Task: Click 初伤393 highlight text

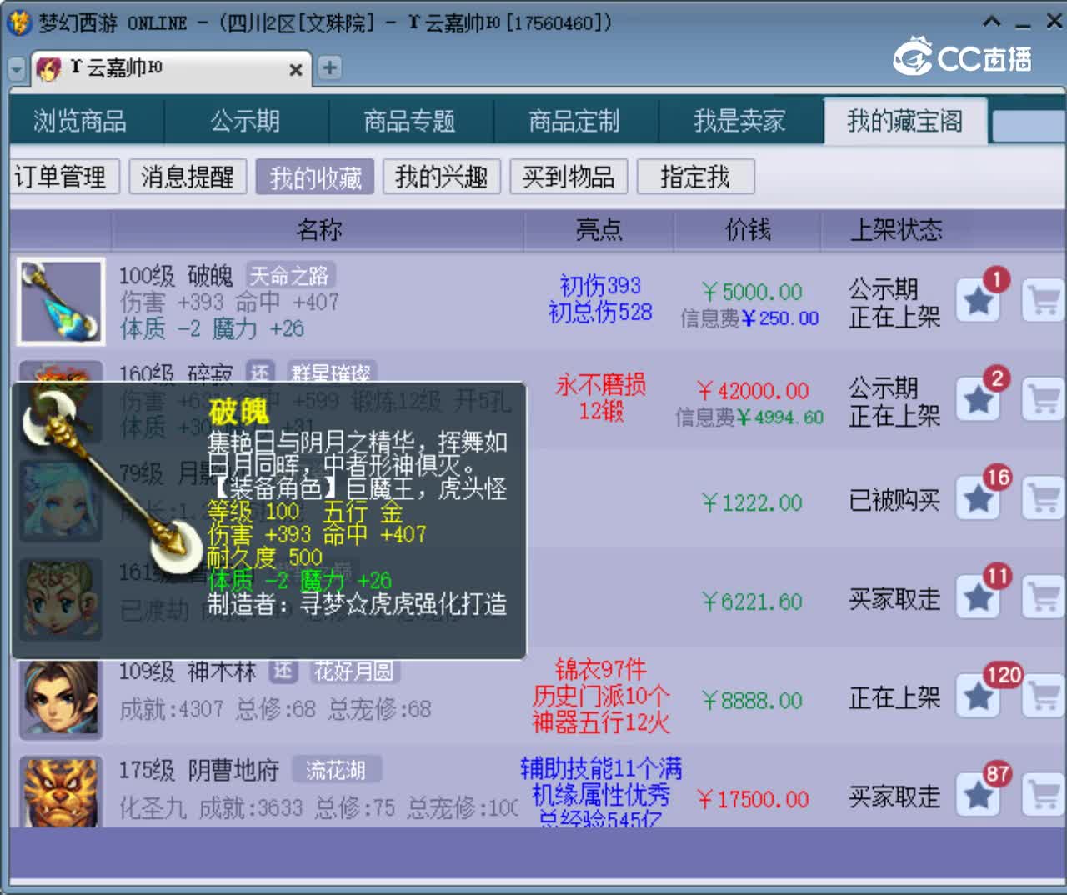Action: click(x=600, y=286)
